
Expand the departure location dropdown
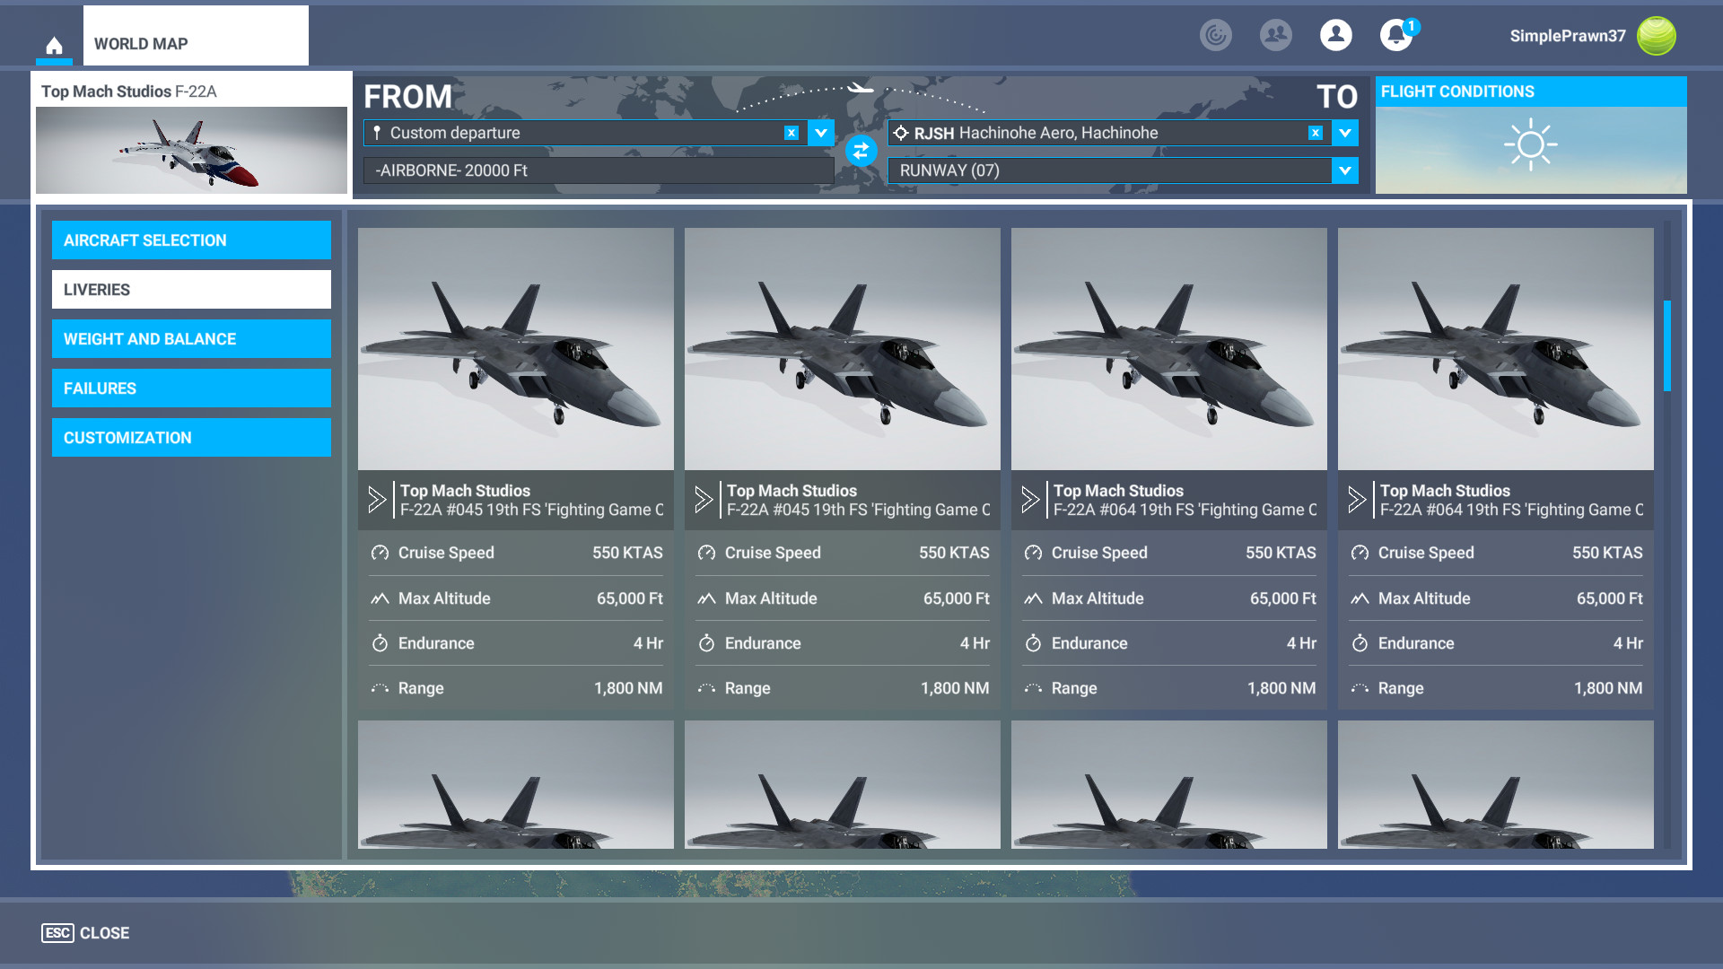820,133
